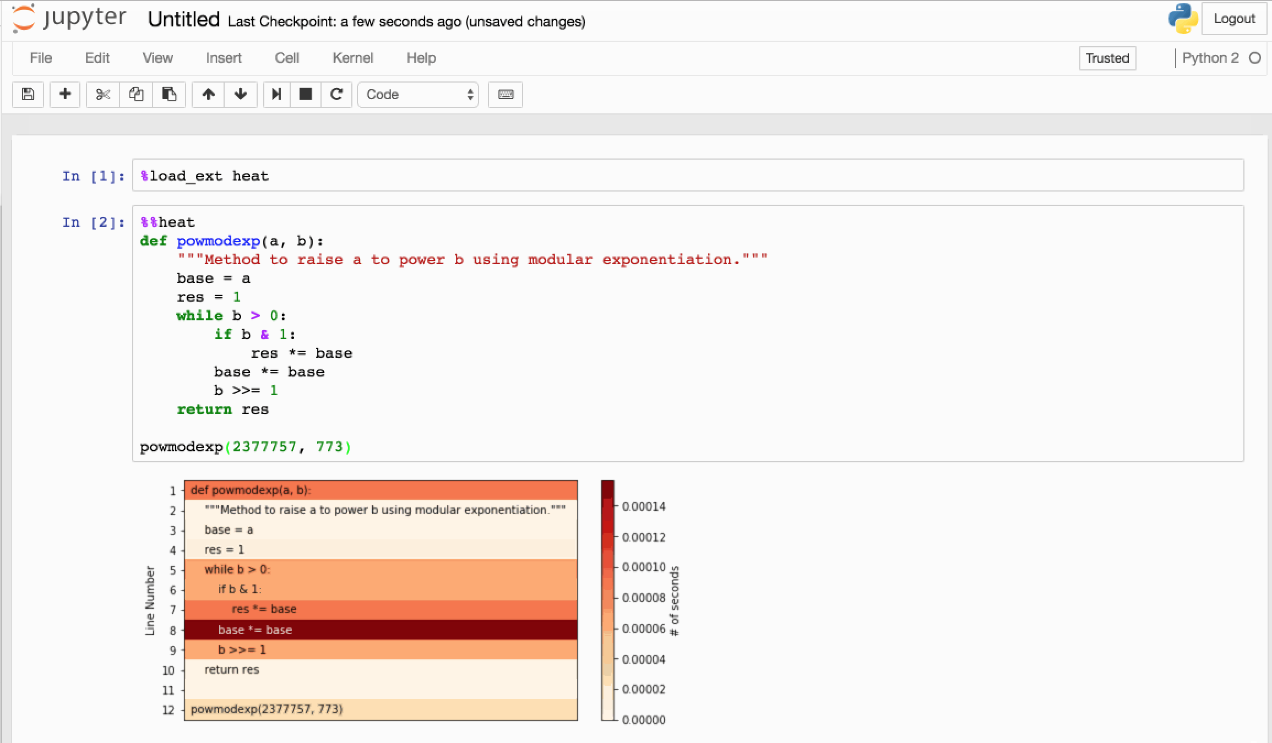Toggle the Trusted notebook indicator
The height and width of the screenshot is (743, 1272).
pyautogui.click(x=1107, y=58)
